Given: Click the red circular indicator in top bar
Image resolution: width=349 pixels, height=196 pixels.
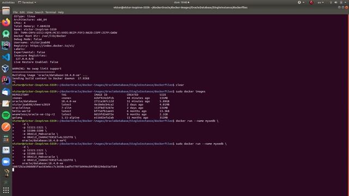Looking at the screenshot, I should pos(311,2).
